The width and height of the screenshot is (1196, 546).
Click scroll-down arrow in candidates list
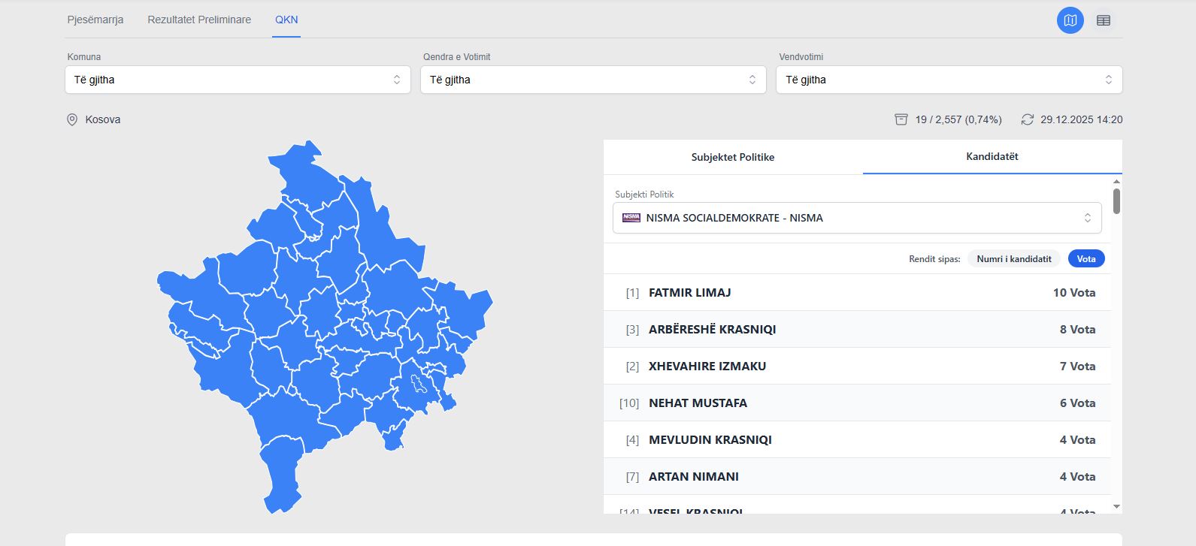pos(1116,507)
